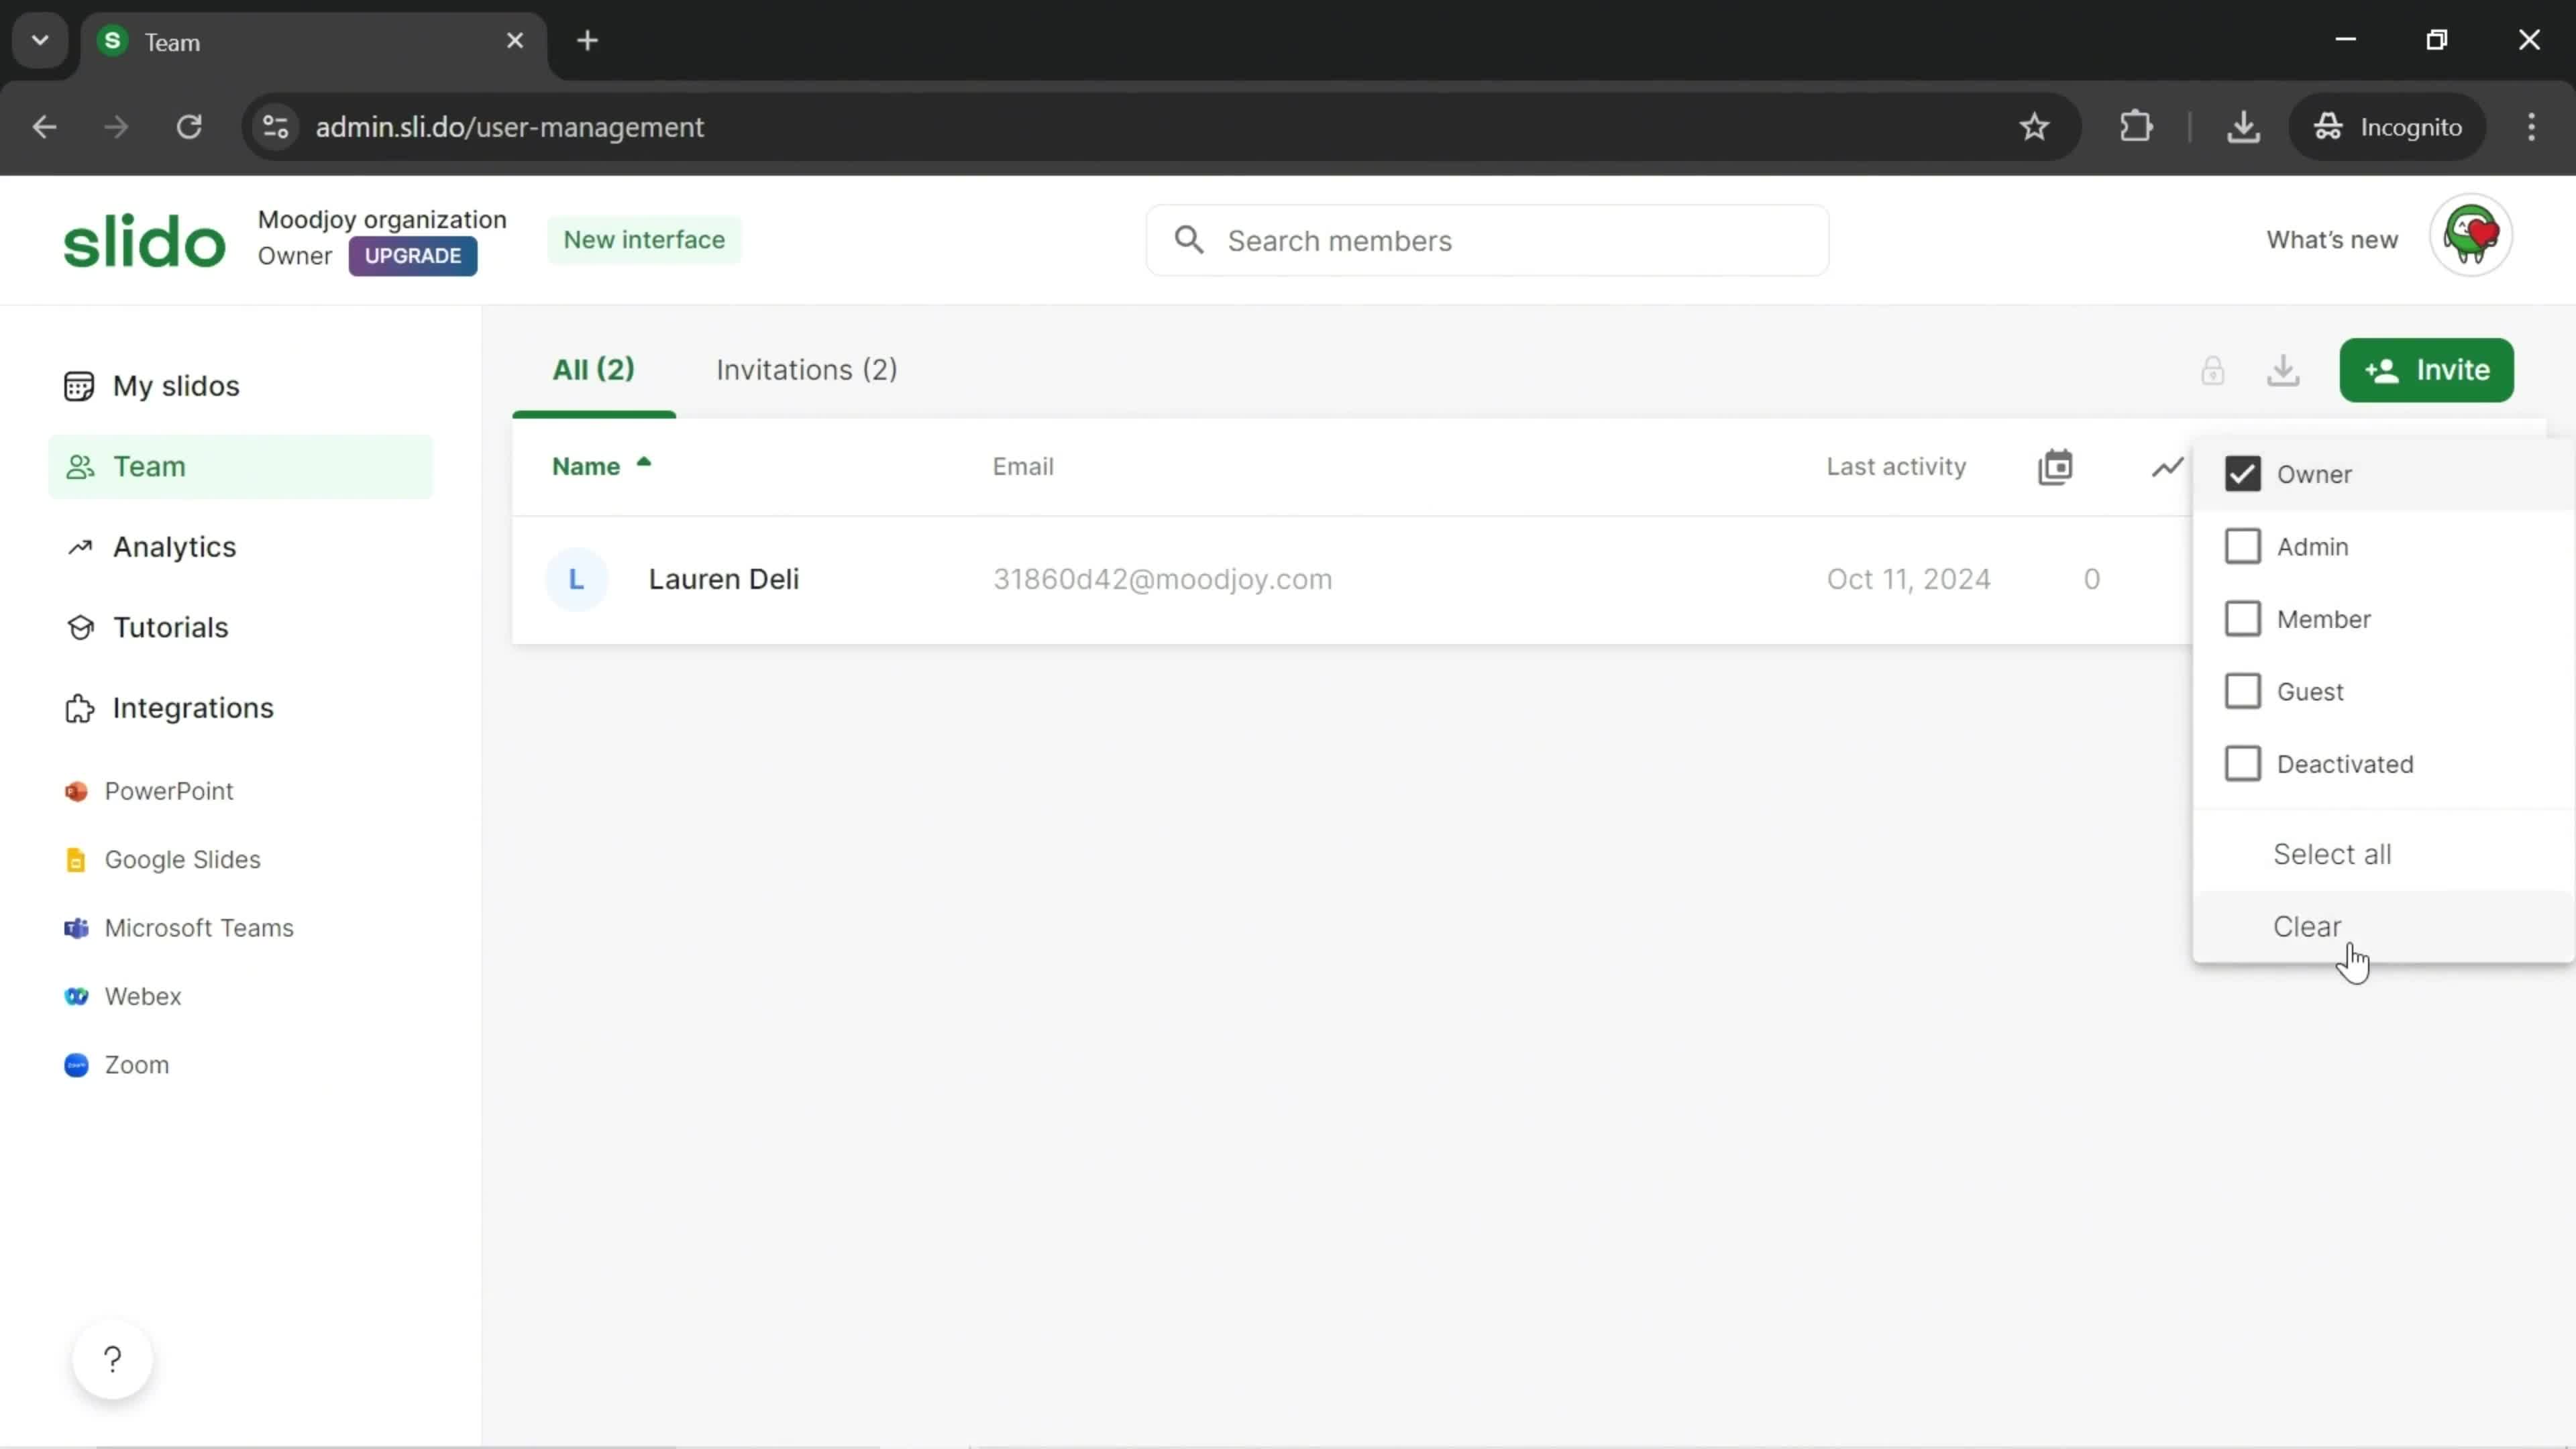The image size is (2576, 1449).
Task: Navigate to Team section
Action: 150,466
